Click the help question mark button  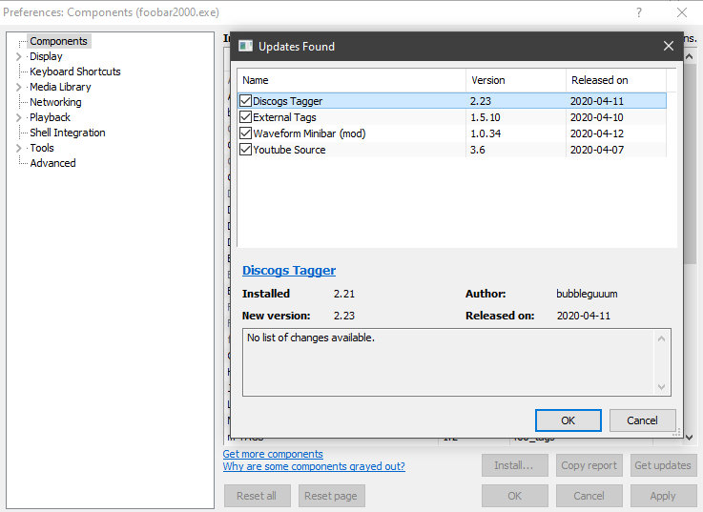tap(638, 12)
